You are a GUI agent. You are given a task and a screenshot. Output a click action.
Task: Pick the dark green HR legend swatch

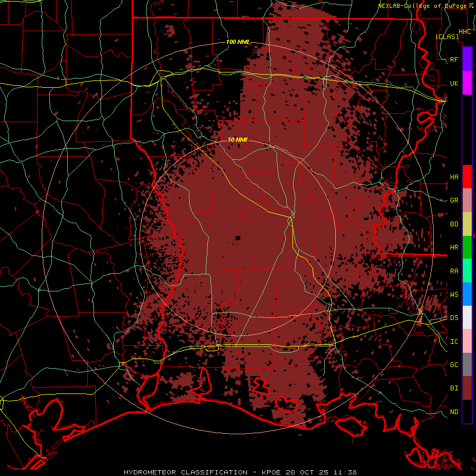click(467, 248)
